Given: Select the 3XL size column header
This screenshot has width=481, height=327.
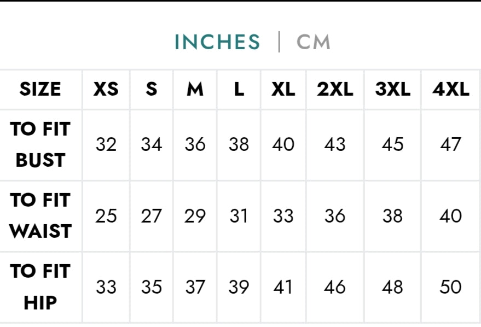Looking at the screenshot, I should [x=392, y=89].
